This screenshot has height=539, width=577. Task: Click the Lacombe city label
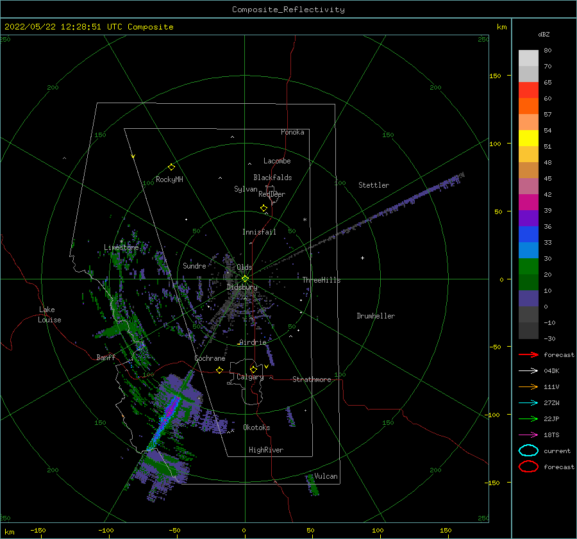(277, 161)
